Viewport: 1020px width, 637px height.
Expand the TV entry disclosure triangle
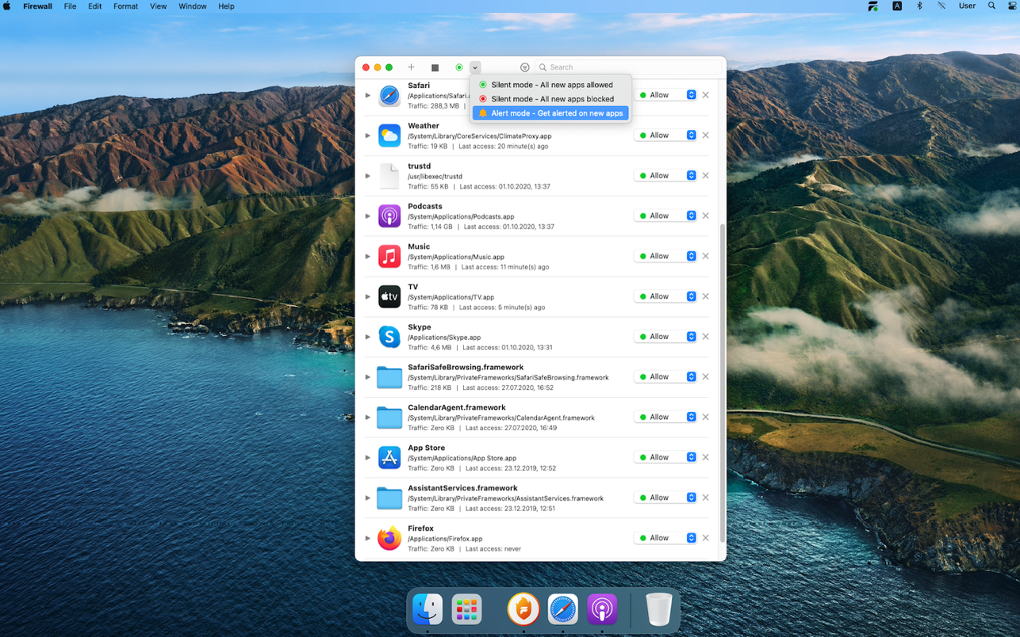point(367,296)
